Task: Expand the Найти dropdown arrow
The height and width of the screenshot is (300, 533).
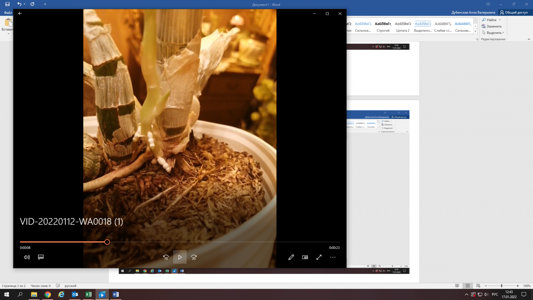Action: point(500,20)
